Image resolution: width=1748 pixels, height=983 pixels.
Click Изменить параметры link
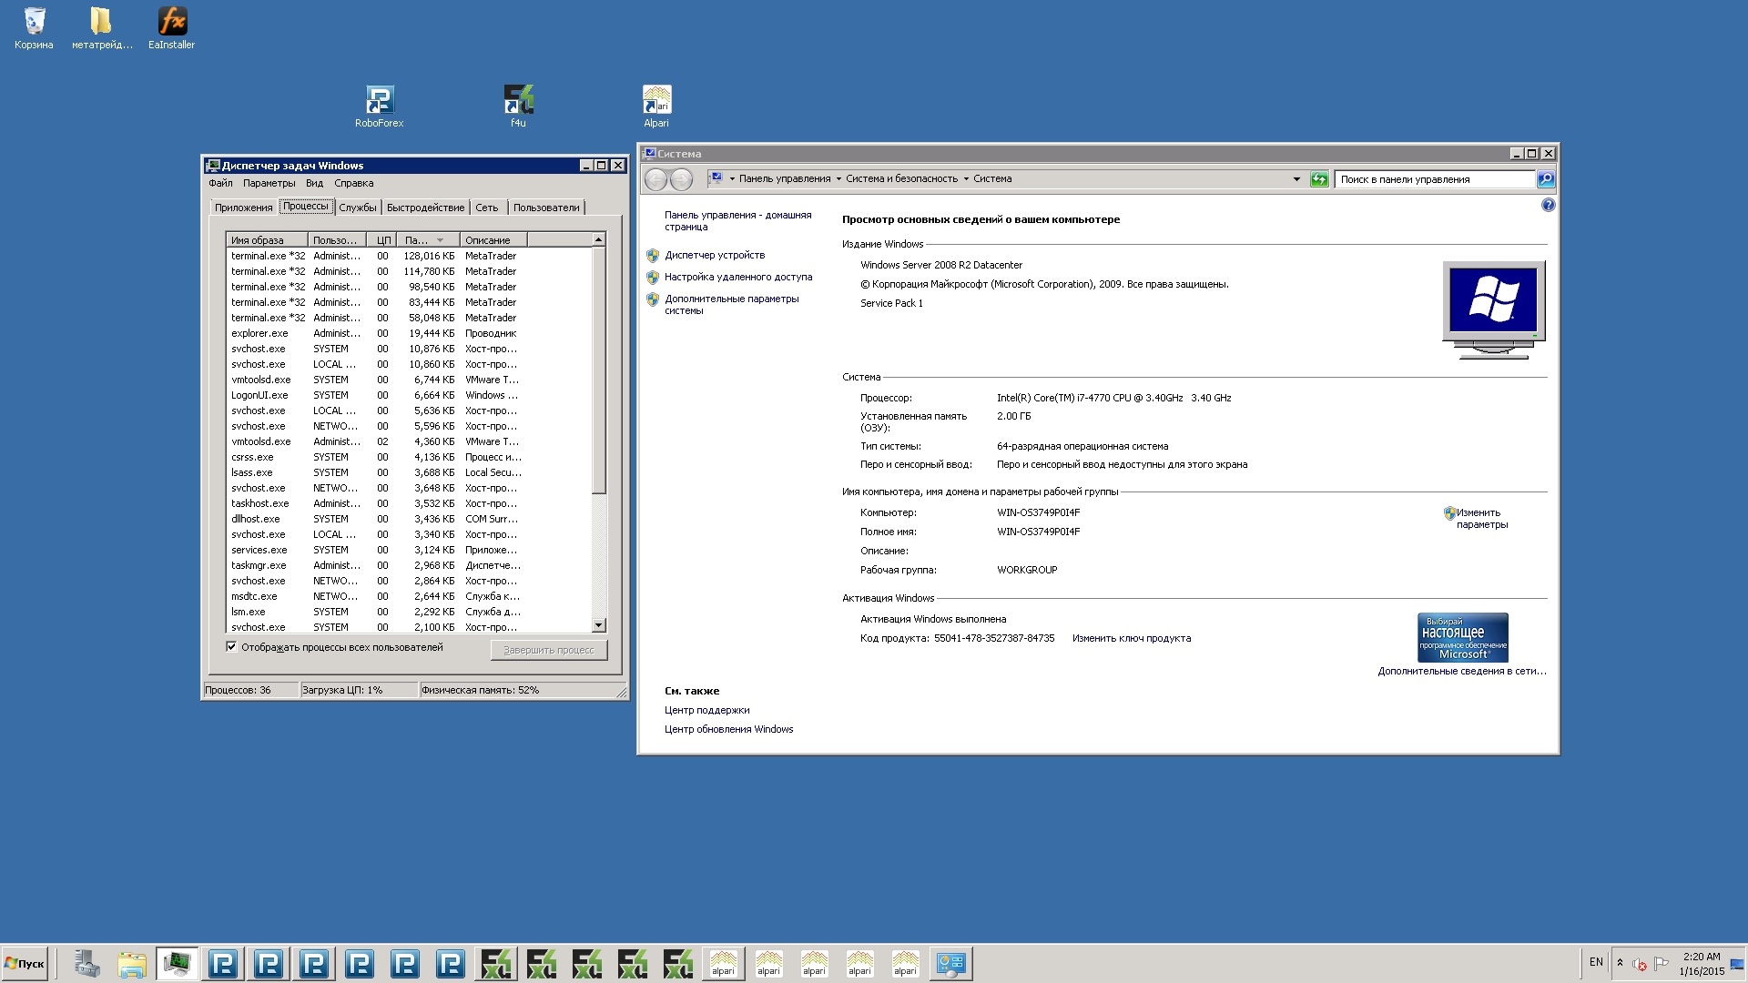[1481, 518]
